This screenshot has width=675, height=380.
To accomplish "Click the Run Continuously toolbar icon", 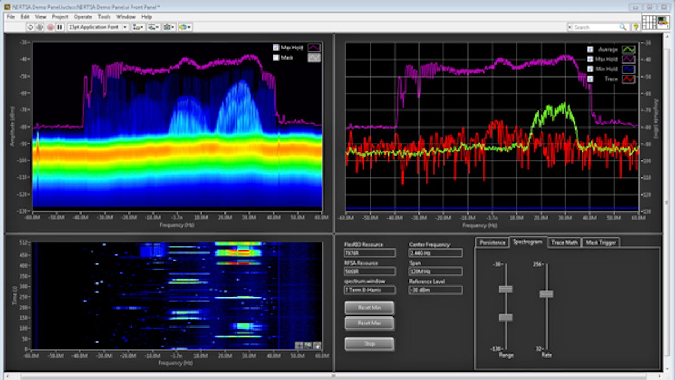I will (38, 26).
